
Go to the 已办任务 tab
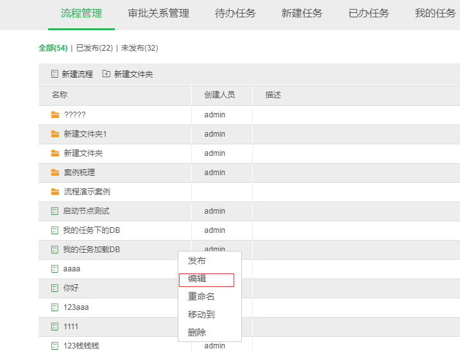click(369, 13)
